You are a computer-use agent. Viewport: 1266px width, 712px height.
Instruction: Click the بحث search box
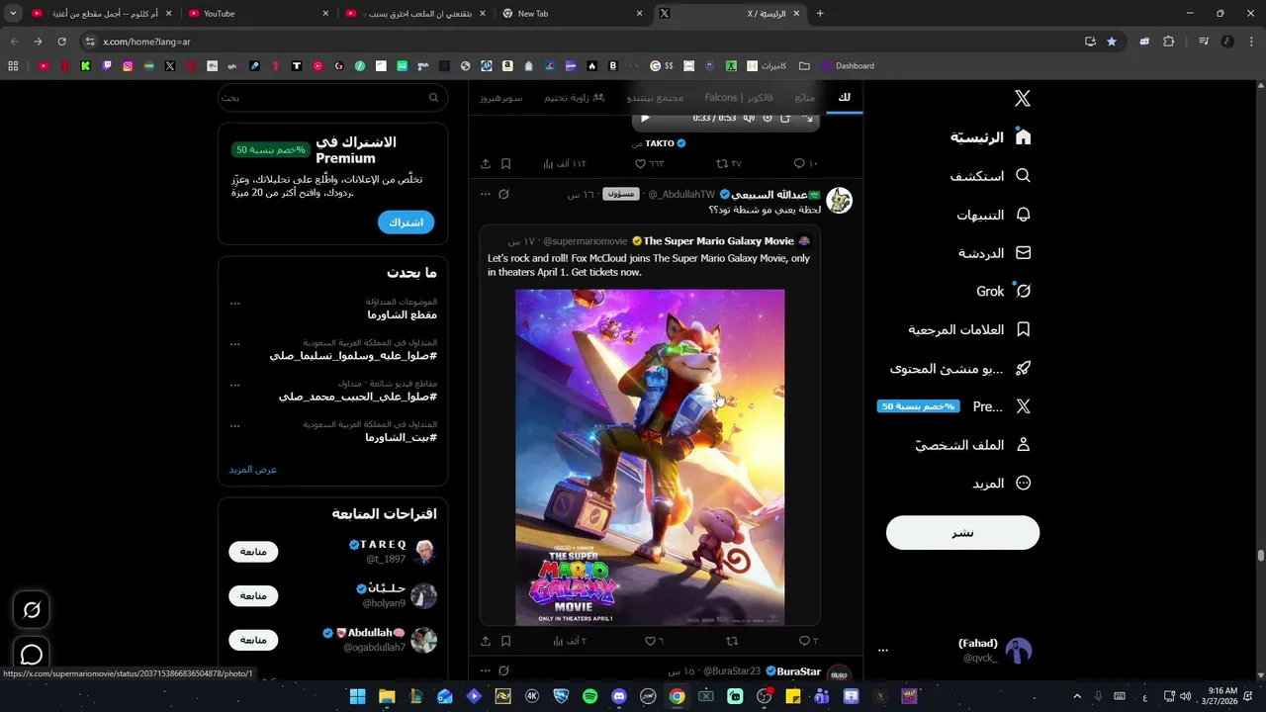click(x=332, y=97)
